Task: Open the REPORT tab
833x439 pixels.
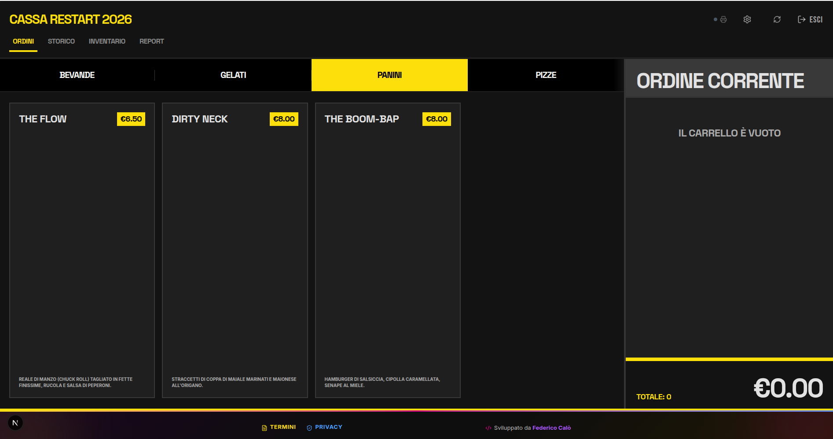Action: 152,41
